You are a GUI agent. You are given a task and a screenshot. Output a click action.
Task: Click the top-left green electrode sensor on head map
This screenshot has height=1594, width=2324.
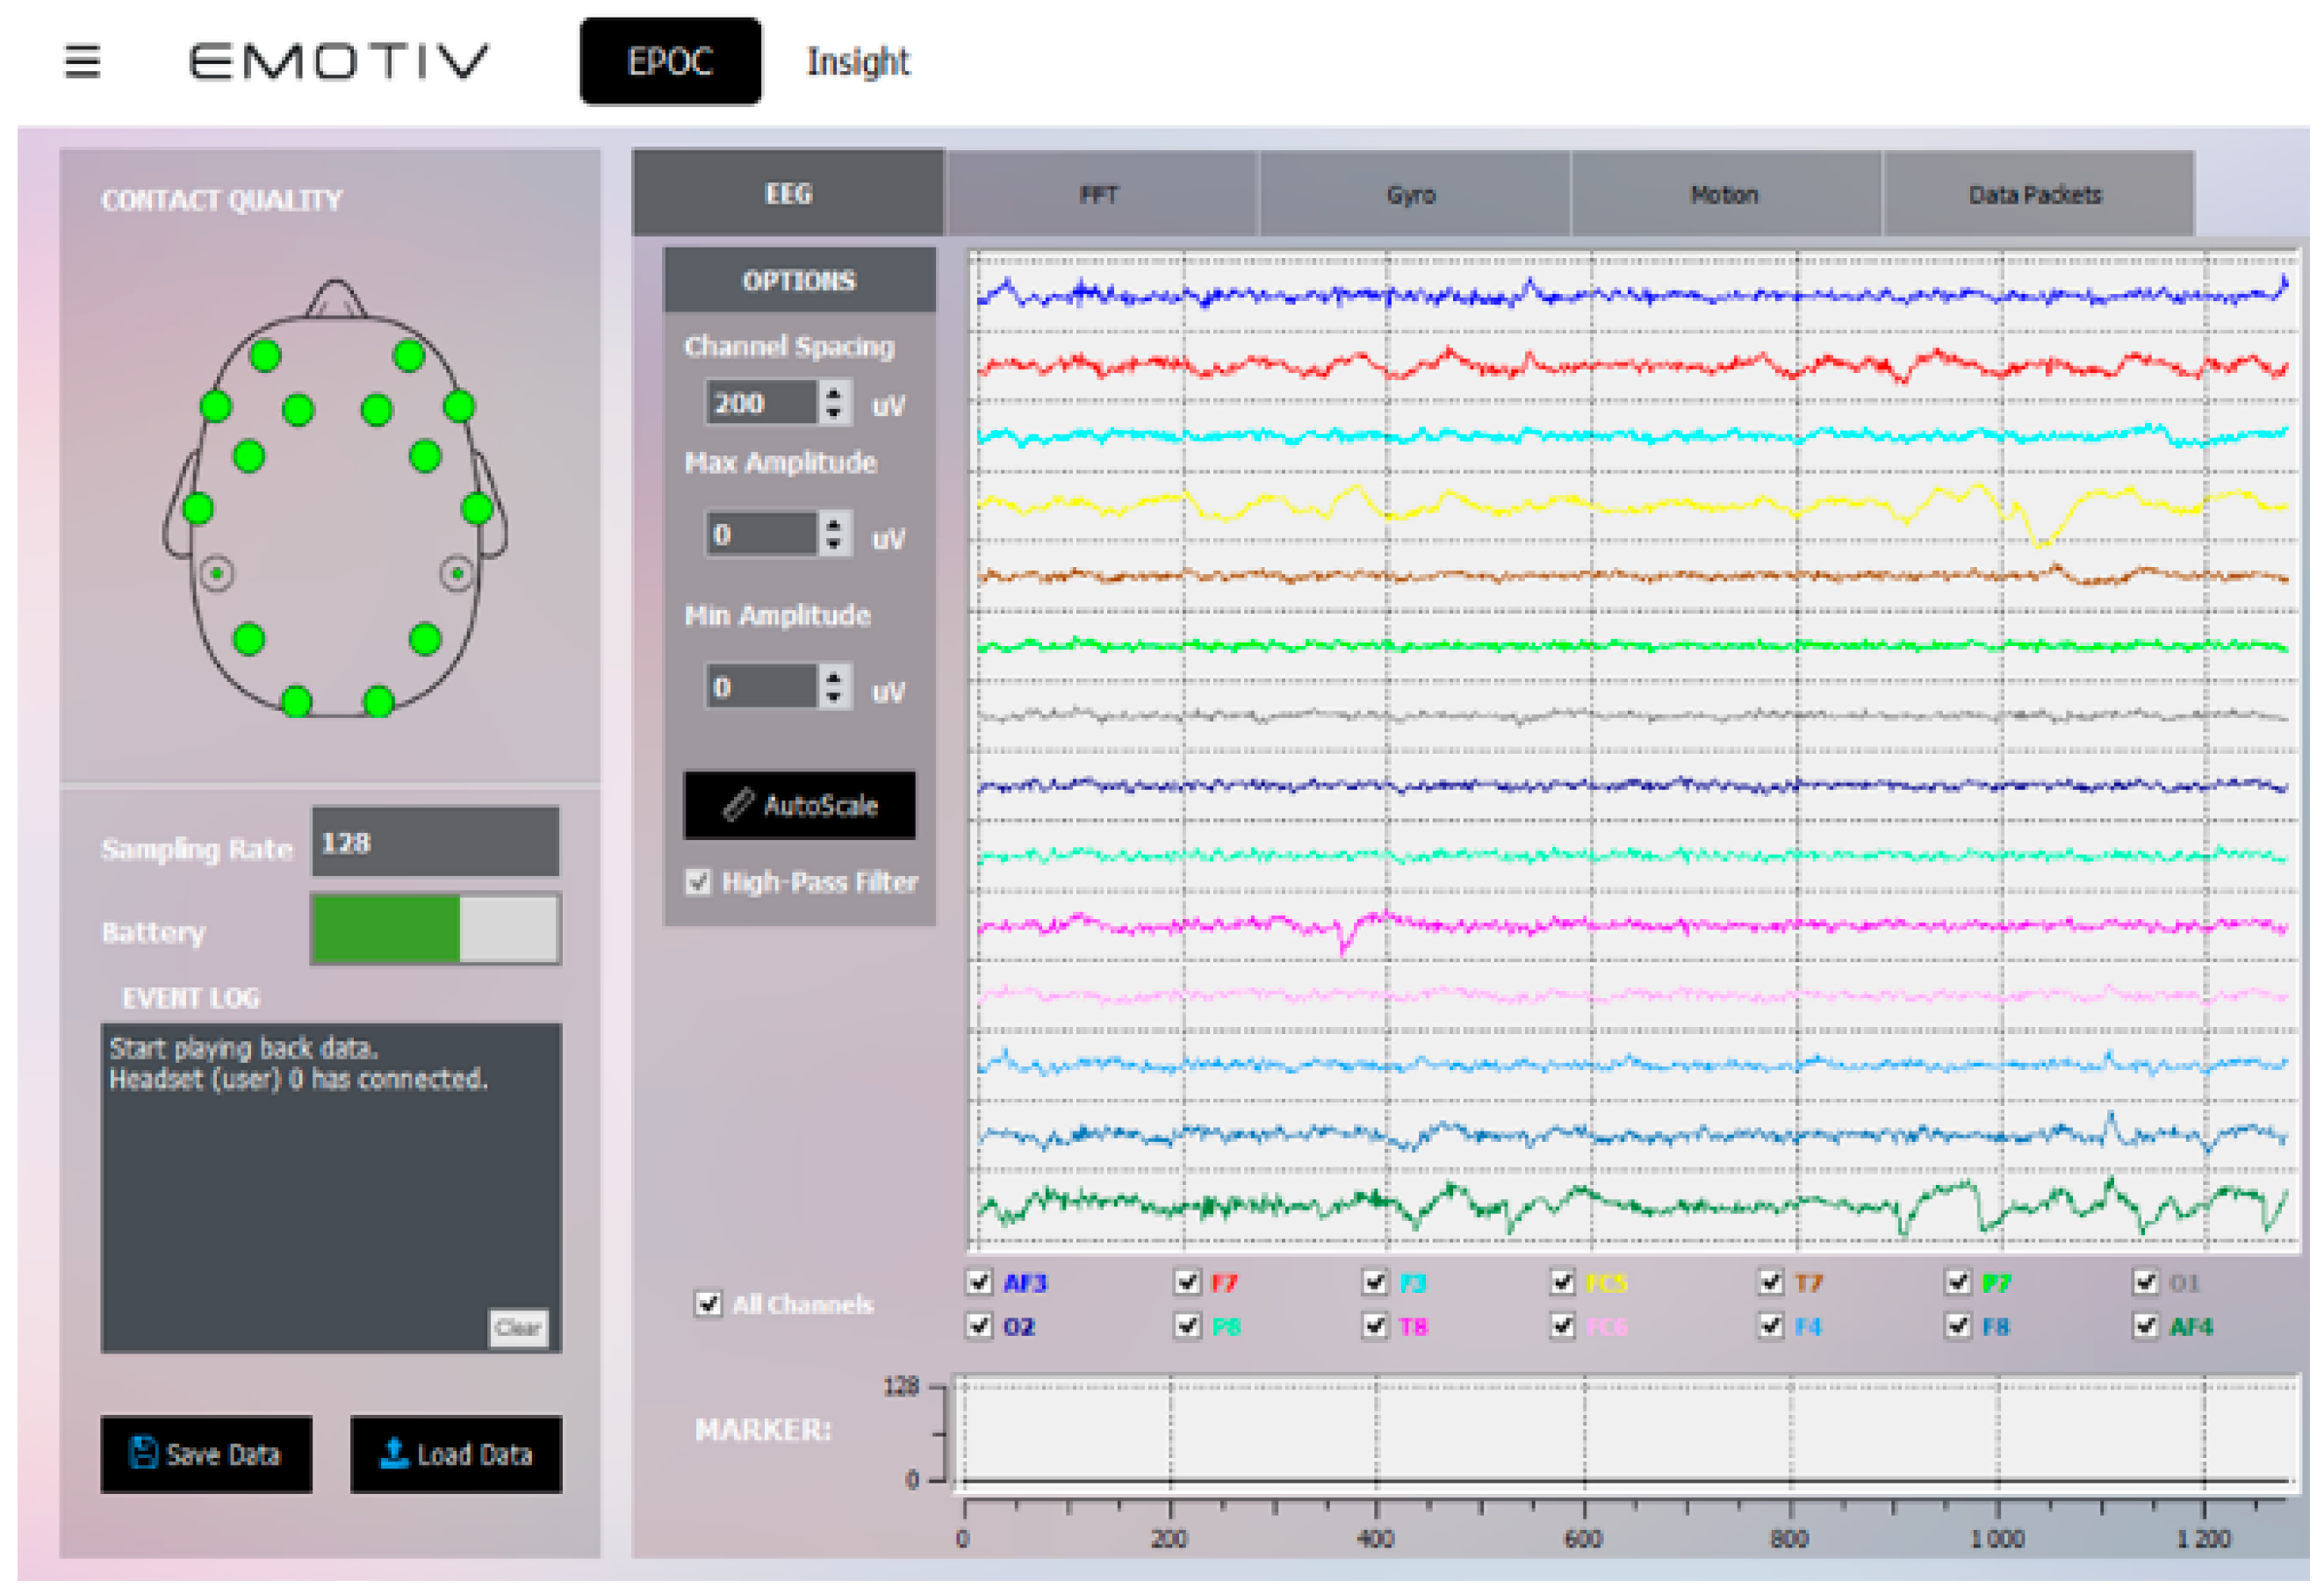coord(265,356)
